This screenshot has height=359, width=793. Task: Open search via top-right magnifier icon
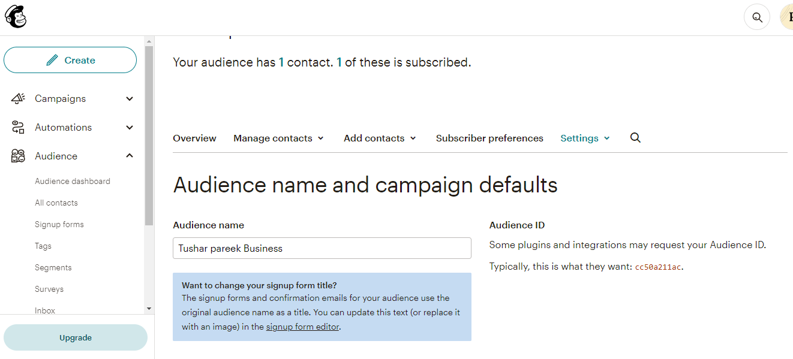(x=756, y=17)
